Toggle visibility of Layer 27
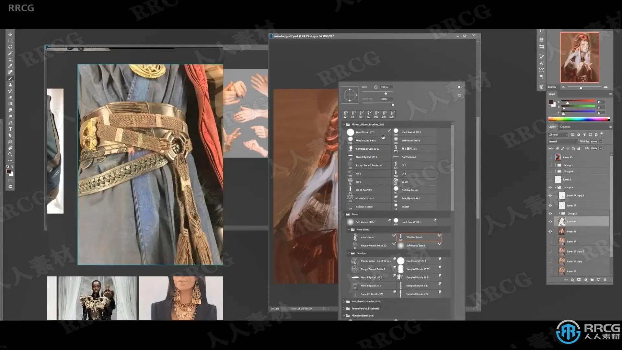Screen dimensions: 622x350 click(550, 205)
